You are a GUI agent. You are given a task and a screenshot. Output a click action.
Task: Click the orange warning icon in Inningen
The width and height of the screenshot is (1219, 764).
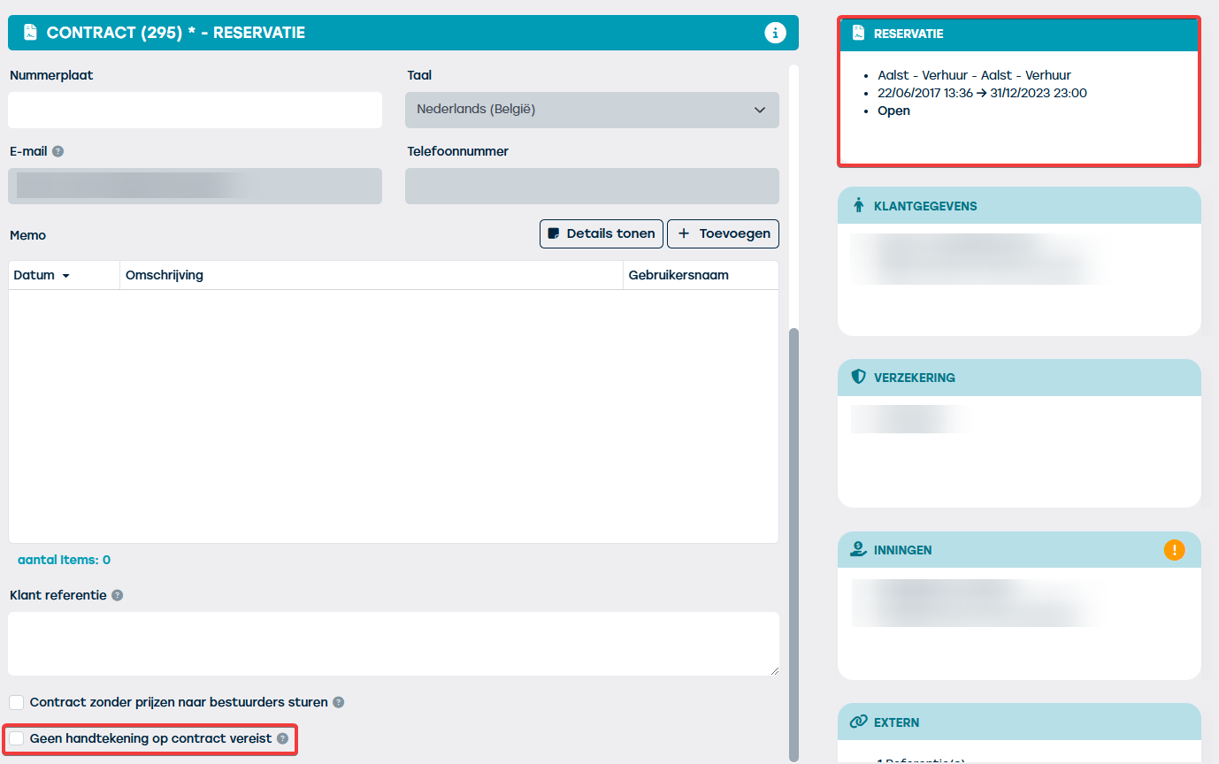[1174, 550]
